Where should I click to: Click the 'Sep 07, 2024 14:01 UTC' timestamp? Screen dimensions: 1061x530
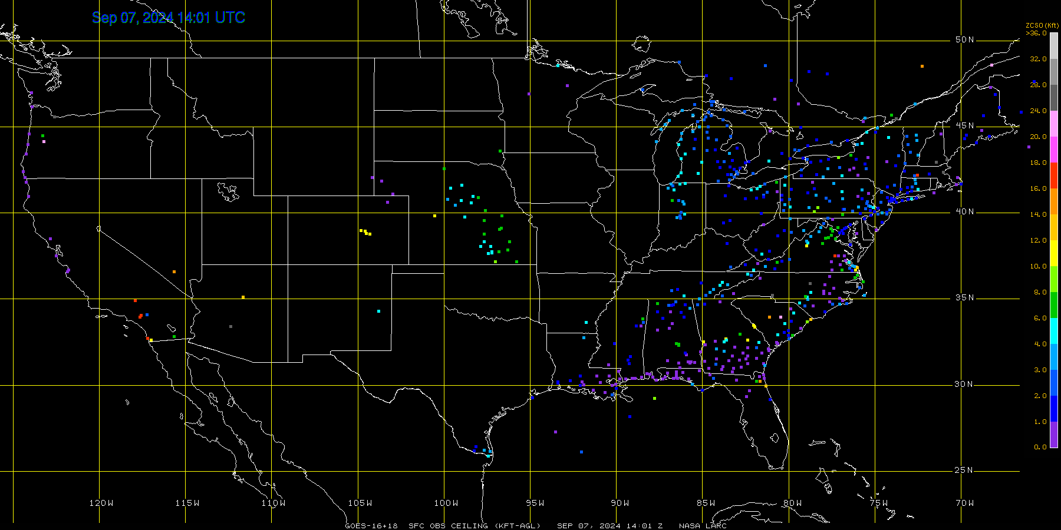(x=169, y=18)
